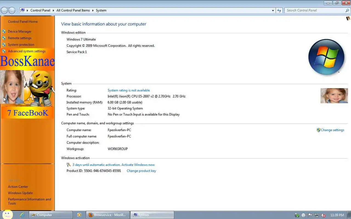
Task: Expand the arrow after Control Panel breadcrumb
Action: coord(53,10)
